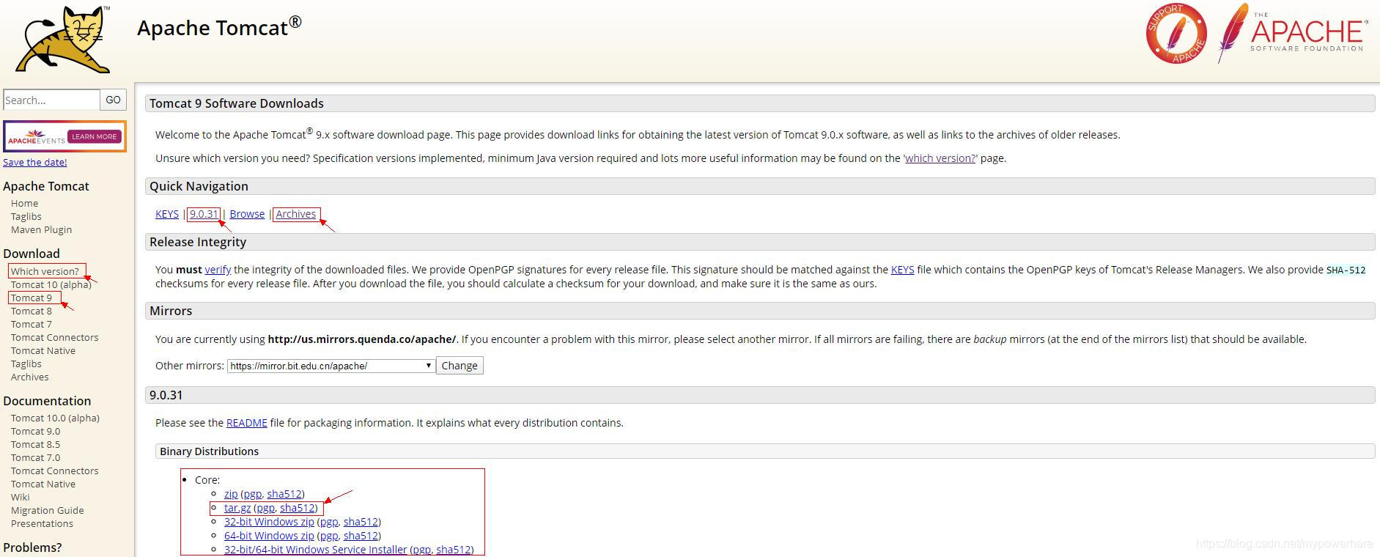Click the Tomcat 9 Software Downloads heading
The width and height of the screenshot is (1380, 557).
(237, 103)
